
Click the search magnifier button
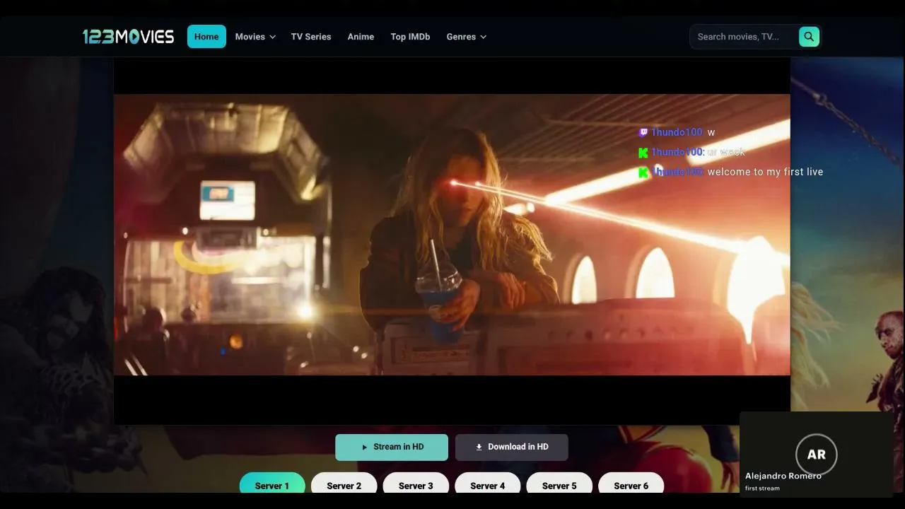809,37
